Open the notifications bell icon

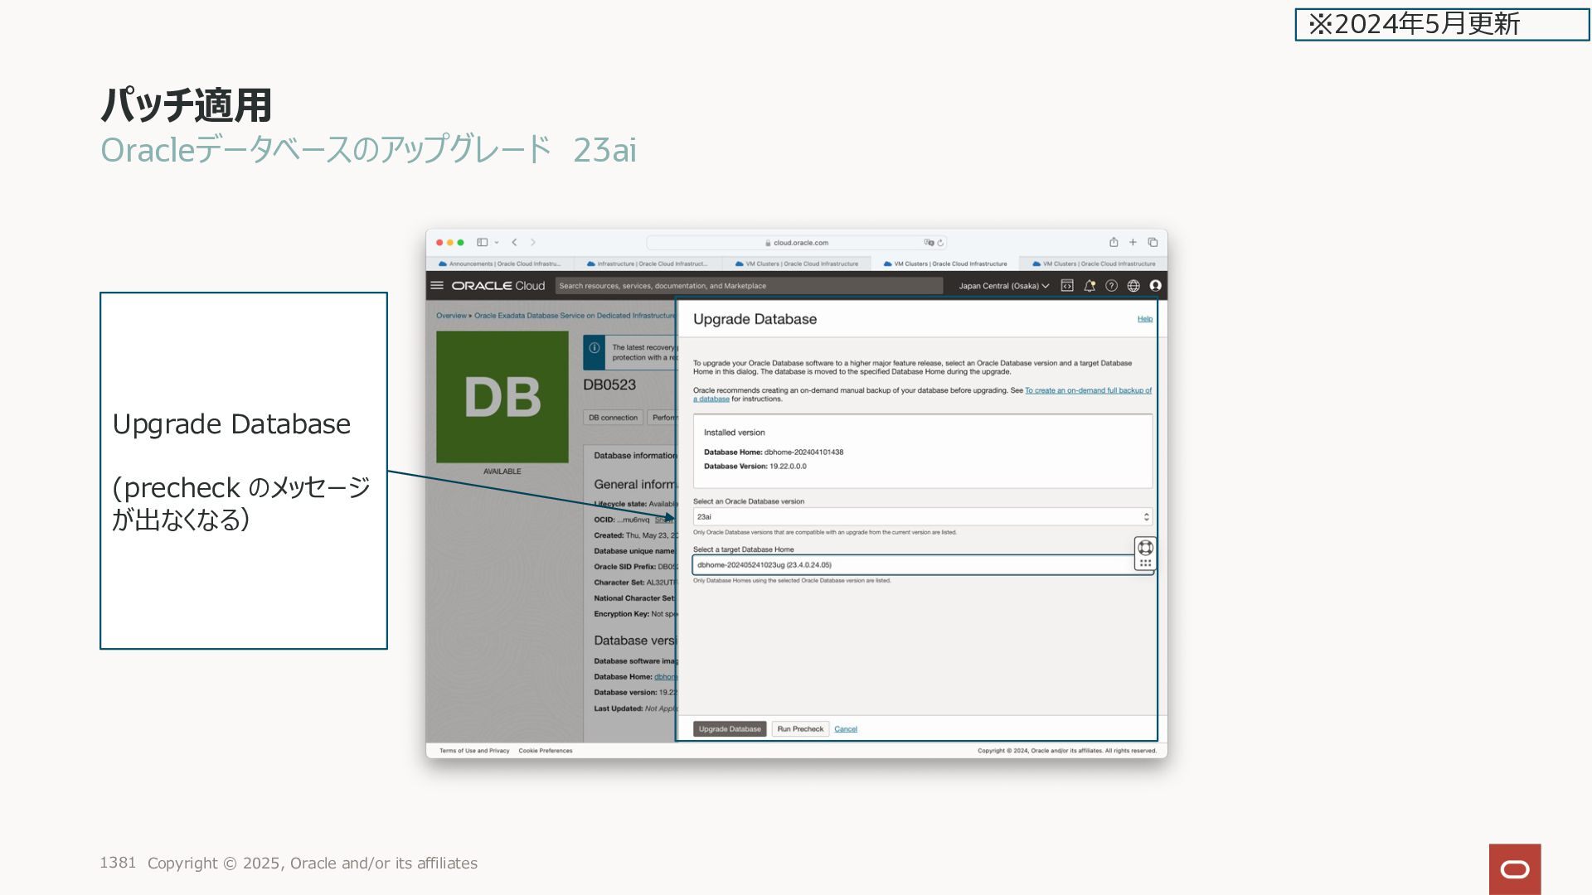[x=1090, y=285]
